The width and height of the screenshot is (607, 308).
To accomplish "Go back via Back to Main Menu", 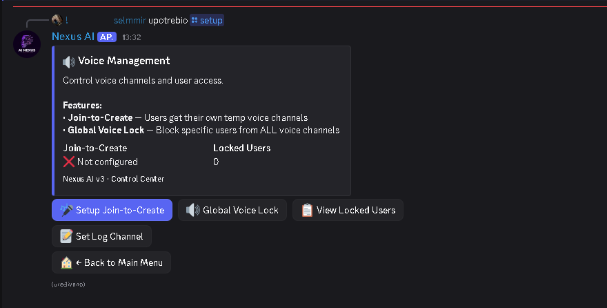I will point(111,262).
